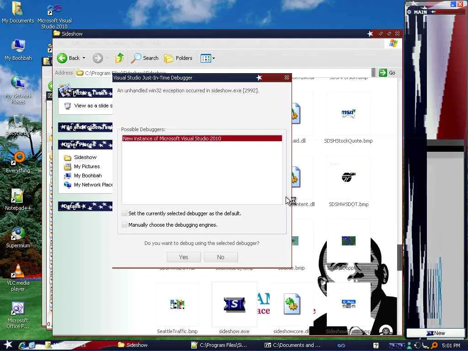This screenshot has height=351, width=468.
Task: Click the New button in the MAIN window
Action: (x=436, y=333)
